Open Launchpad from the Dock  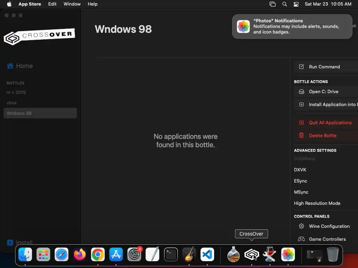tap(43, 254)
